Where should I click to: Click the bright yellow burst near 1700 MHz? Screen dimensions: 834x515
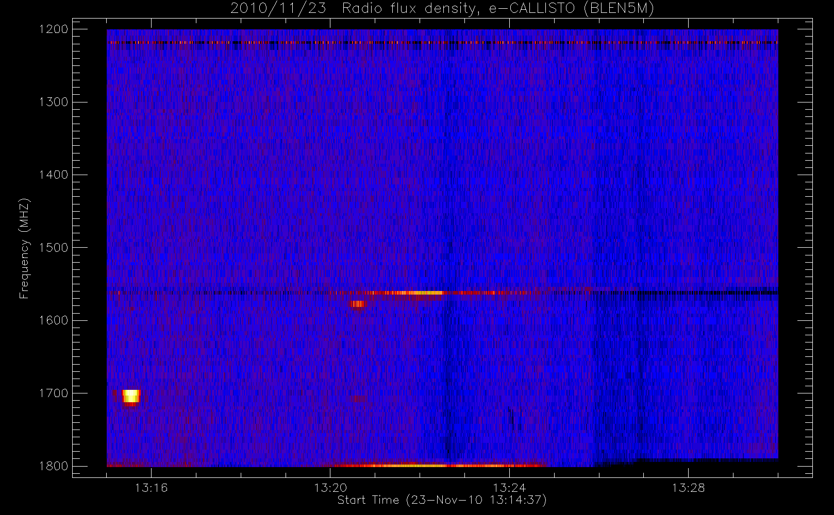point(131,397)
